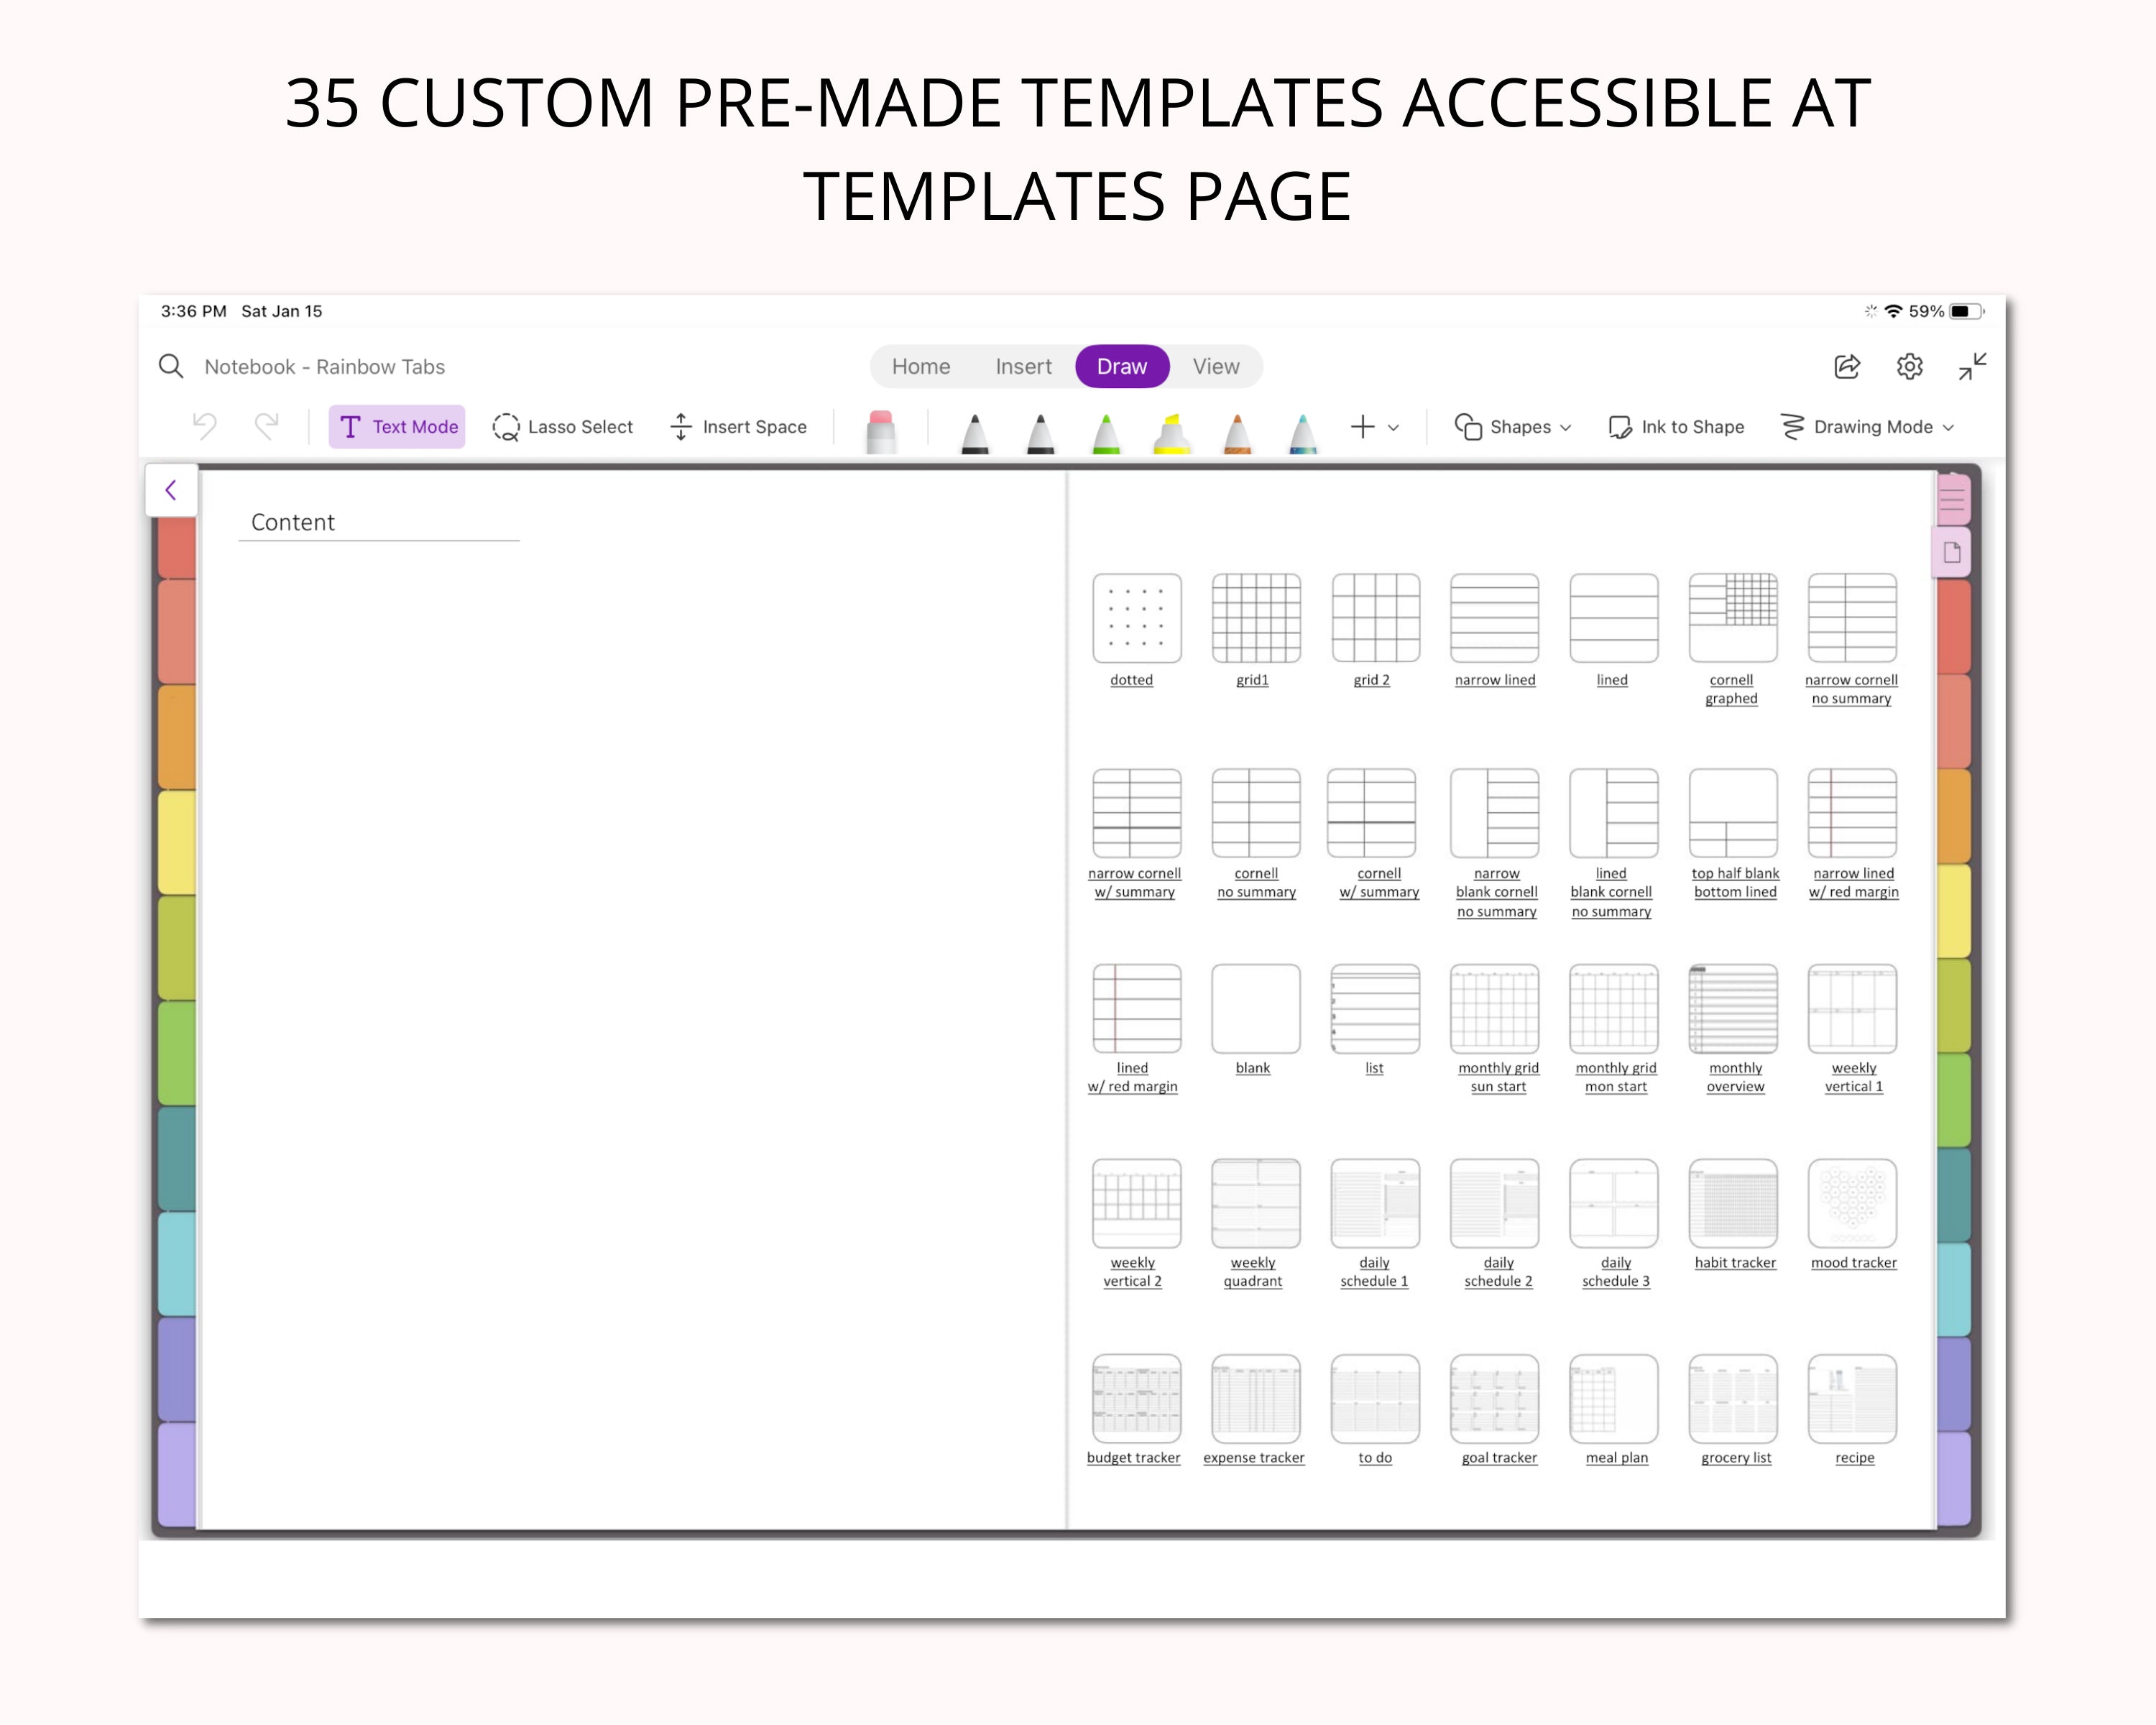Click the Share icon

1846,366
